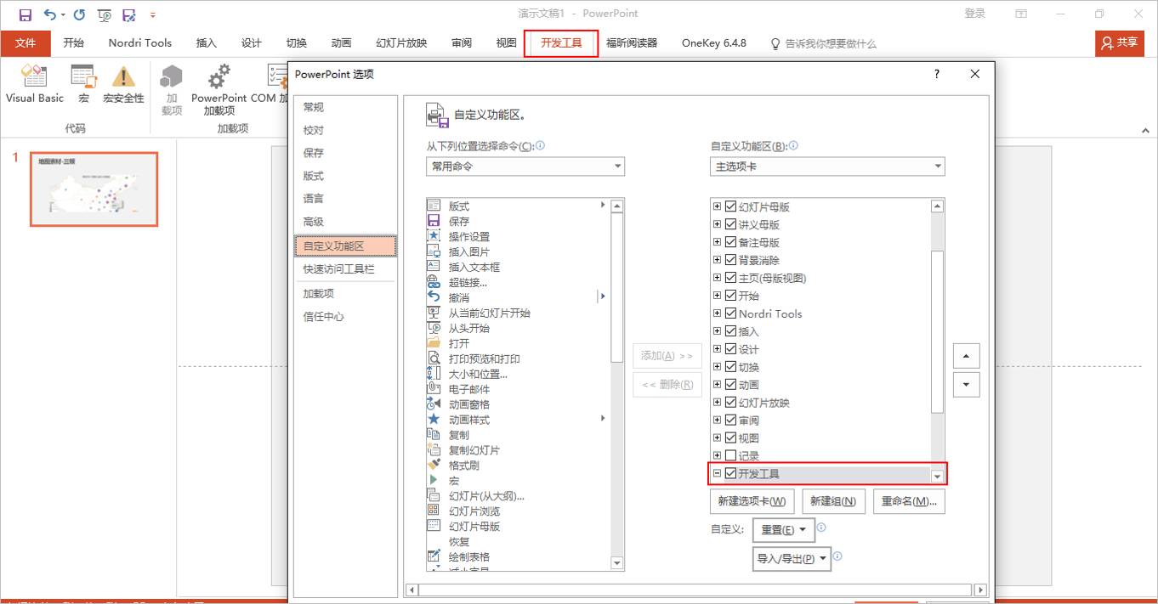The width and height of the screenshot is (1158, 604).
Task: Uncheck the 背景消除 tab checkbox
Action: pos(730,260)
